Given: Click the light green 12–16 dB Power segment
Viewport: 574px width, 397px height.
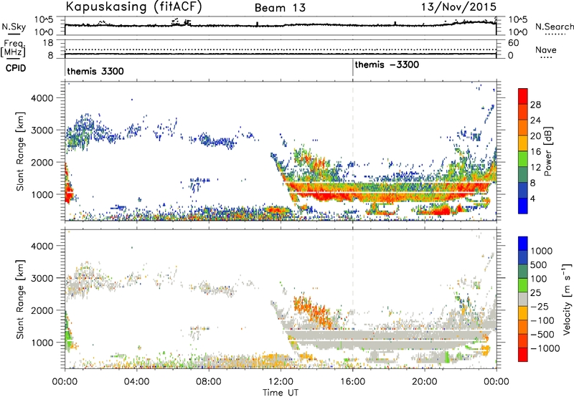Looking at the screenshot, I should [523, 159].
